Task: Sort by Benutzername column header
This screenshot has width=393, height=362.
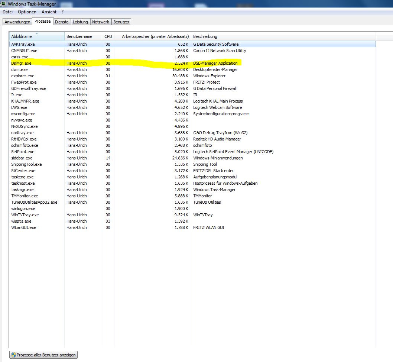Action: [83, 36]
